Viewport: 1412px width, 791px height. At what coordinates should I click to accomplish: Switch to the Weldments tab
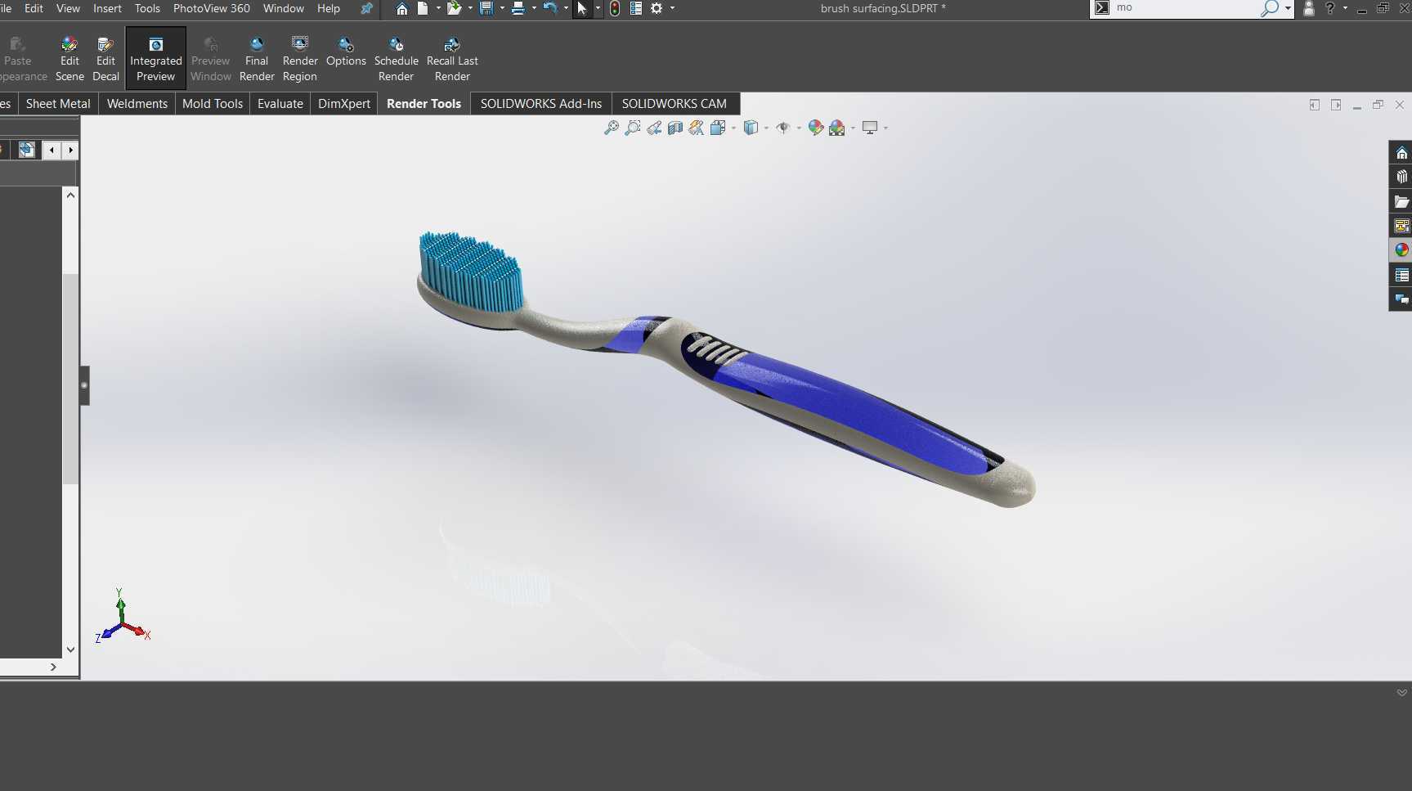click(x=137, y=104)
